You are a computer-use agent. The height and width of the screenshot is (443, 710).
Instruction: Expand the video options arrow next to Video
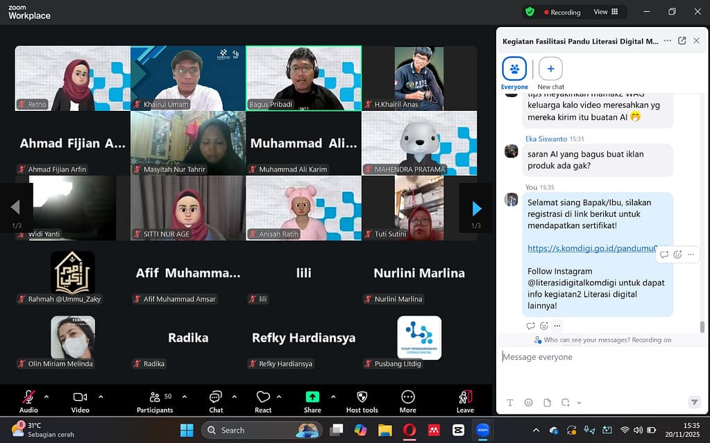(101, 397)
